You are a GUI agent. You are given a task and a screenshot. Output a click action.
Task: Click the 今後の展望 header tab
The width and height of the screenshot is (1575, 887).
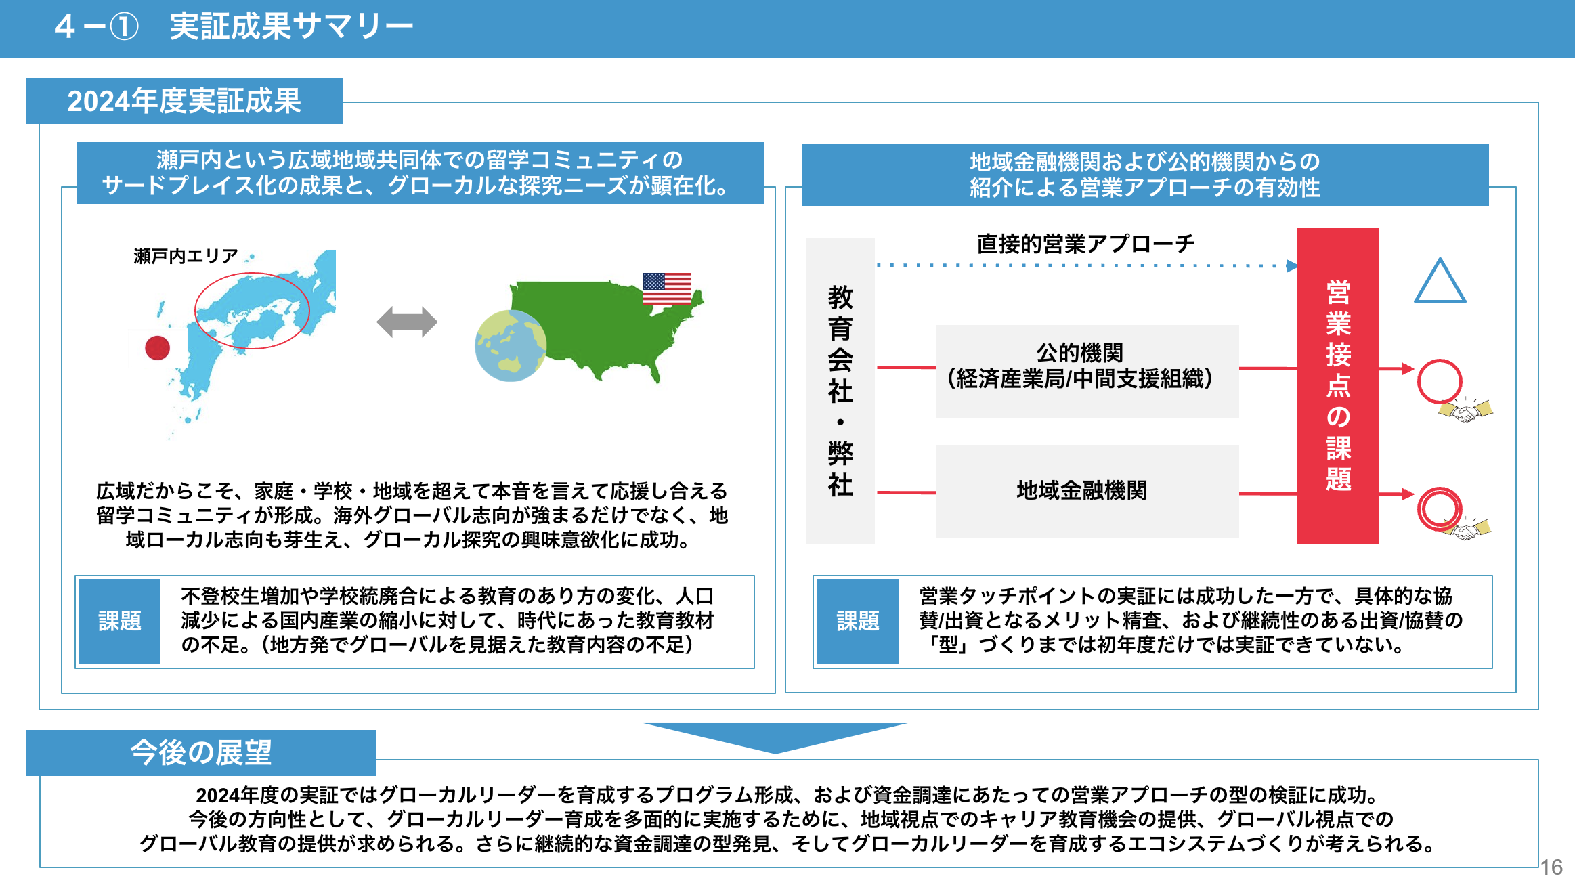201,752
